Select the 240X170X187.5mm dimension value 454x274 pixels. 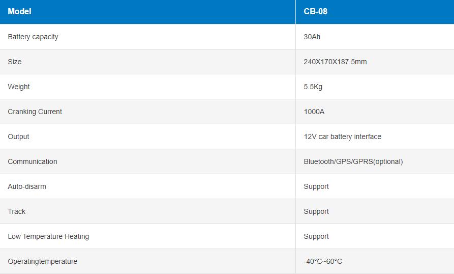click(x=335, y=62)
